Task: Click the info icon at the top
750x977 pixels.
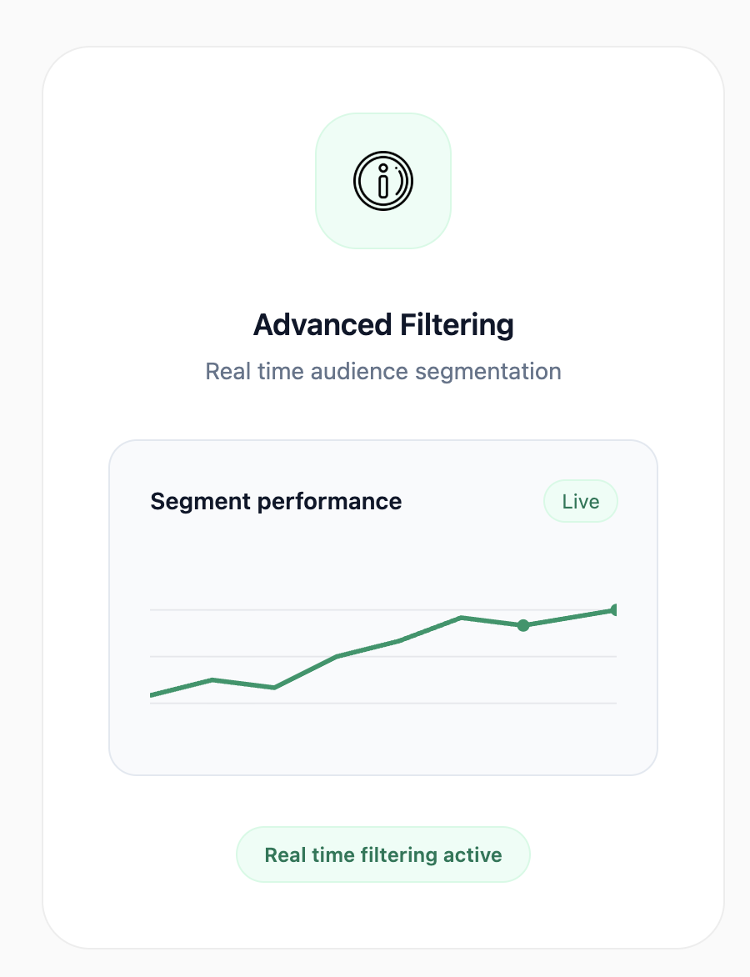Action: [383, 181]
